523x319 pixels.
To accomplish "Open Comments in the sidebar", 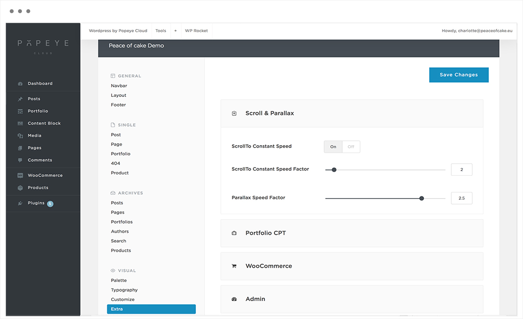I will 40,160.
